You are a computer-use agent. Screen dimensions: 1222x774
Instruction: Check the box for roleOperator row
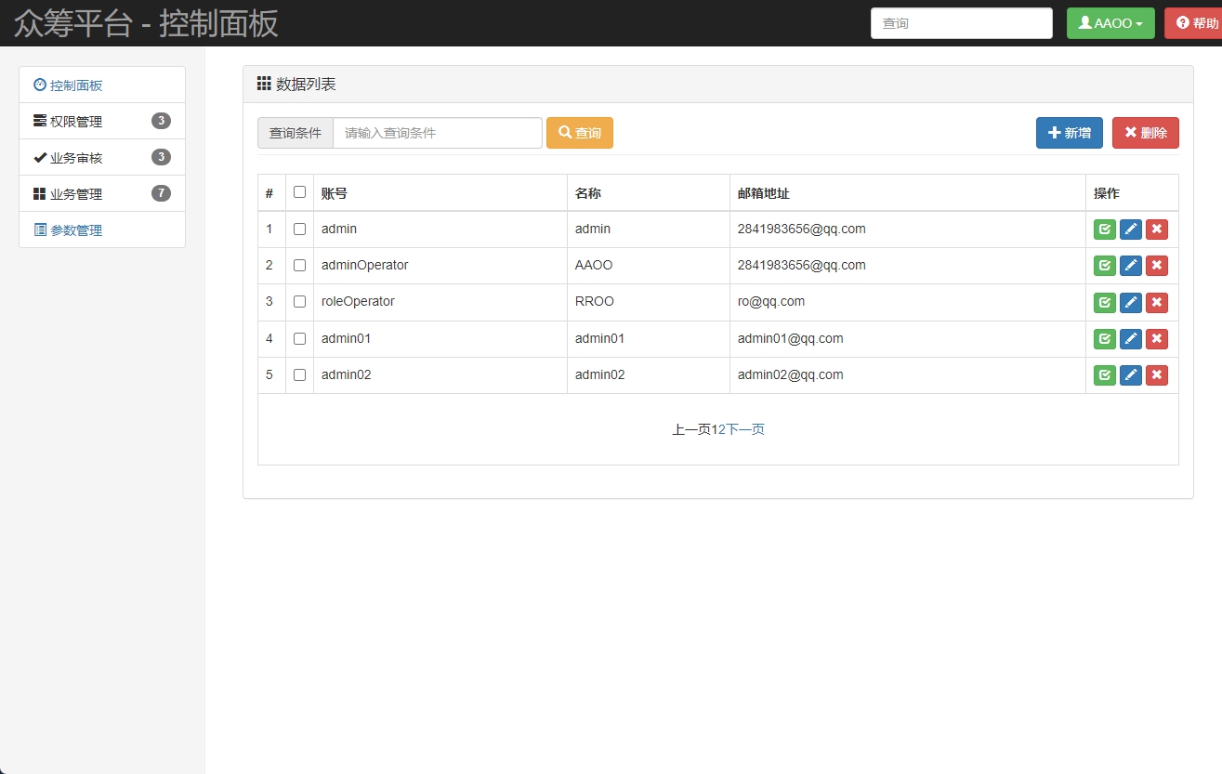(x=299, y=301)
